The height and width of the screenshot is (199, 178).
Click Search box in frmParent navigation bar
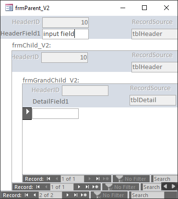pyautogui.click(x=148, y=195)
